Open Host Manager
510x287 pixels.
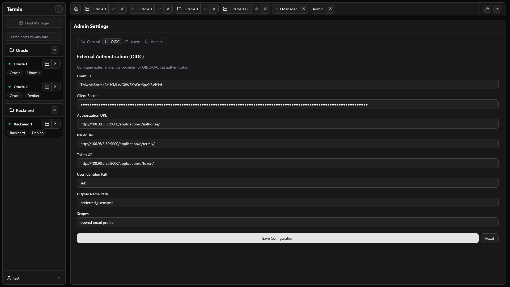tap(34, 23)
